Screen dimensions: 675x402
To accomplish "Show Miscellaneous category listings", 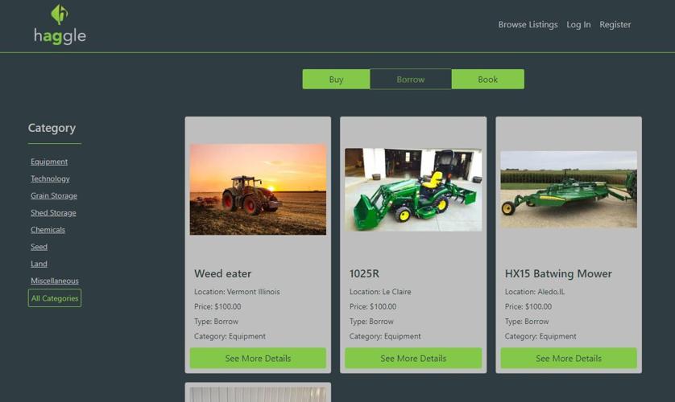I will pyautogui.click(x=55, y=281).
